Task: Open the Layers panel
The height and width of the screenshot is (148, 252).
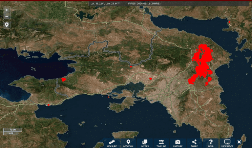Action: (x=145, y=143)
